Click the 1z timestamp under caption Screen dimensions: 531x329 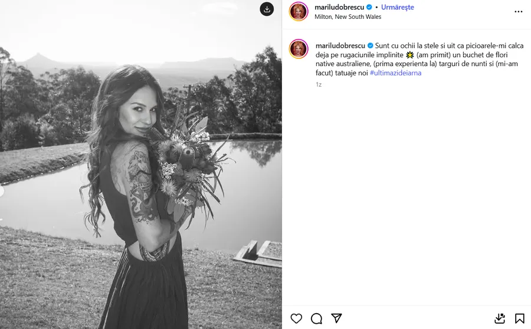pos(319,84)
